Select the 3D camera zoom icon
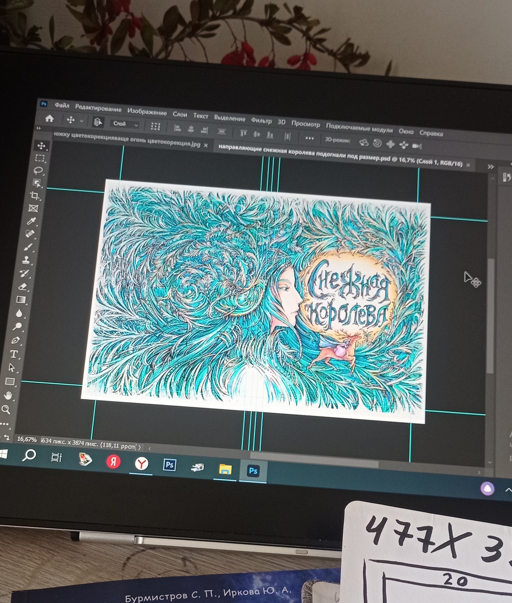The width and height of the screenshot is (512, 603). point(417,146)
